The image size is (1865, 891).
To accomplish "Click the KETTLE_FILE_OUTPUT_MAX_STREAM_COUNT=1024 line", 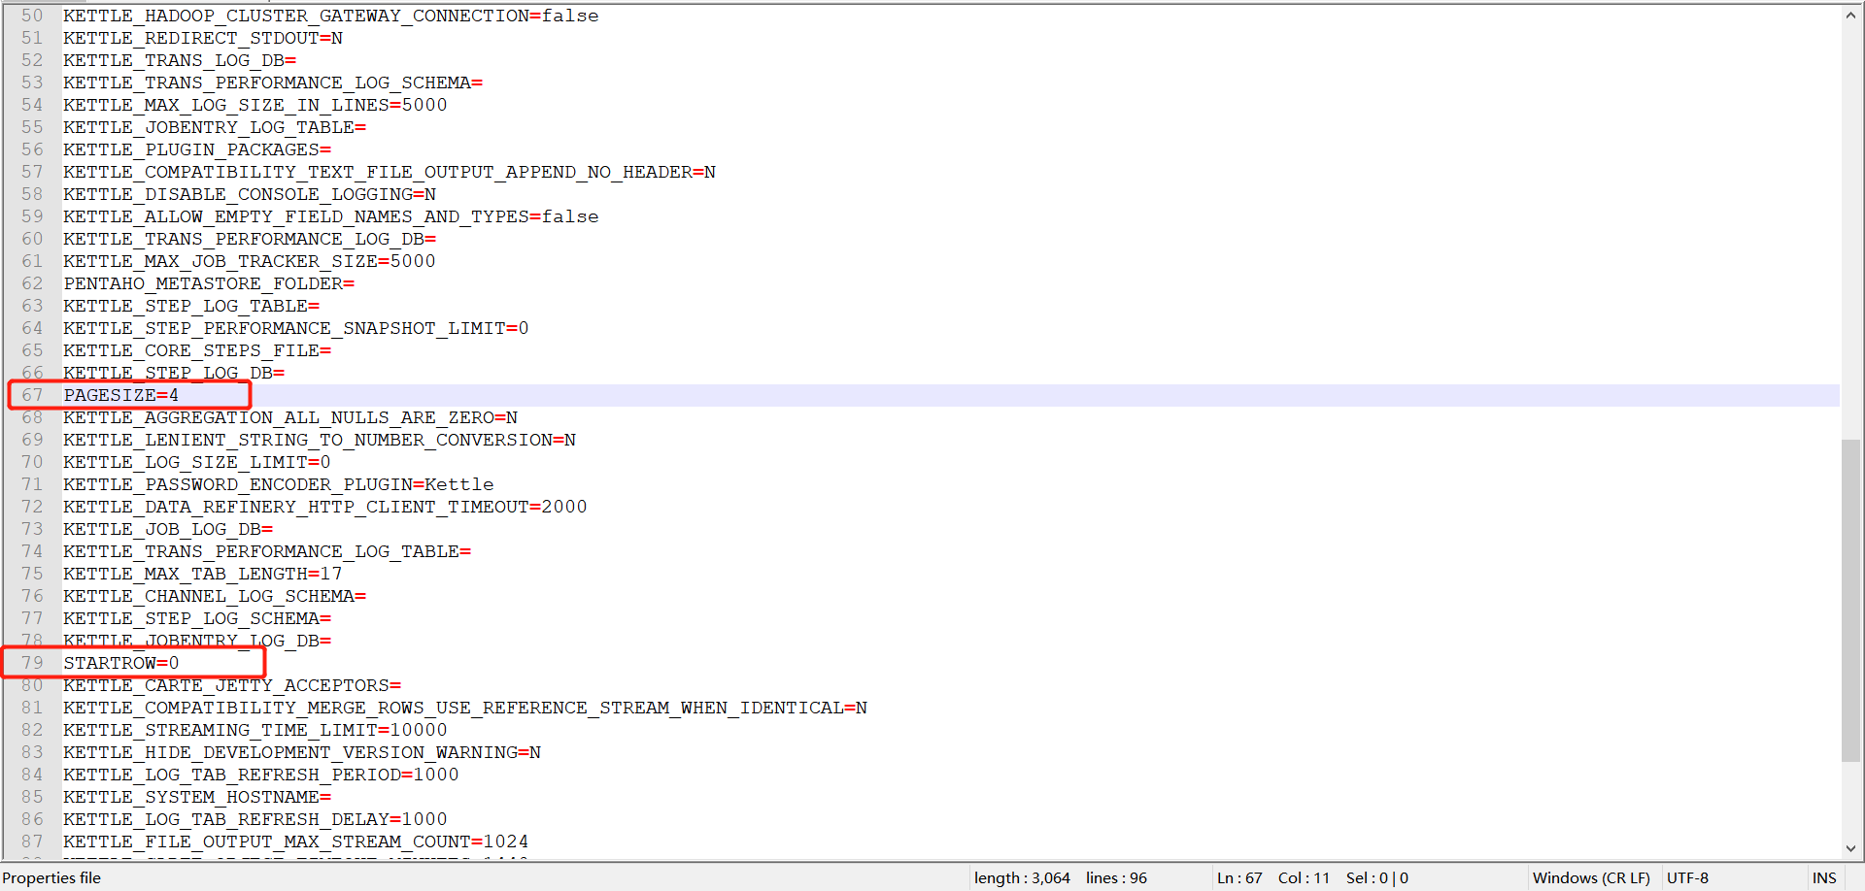I will (296, 841).
